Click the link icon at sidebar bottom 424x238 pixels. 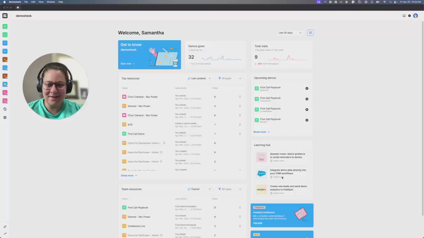(5, 227)
